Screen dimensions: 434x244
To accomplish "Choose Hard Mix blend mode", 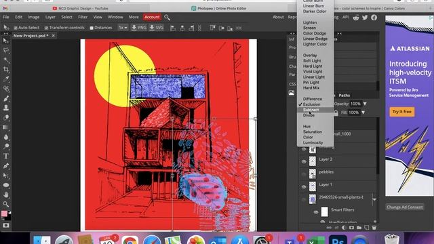I will (311, 87).
